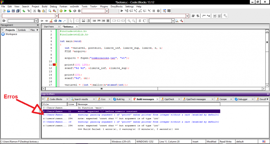The width and height of the screenshot is (270, 144).
Task: Click the 'C' toolbar icon
Action: pos(144,21)
